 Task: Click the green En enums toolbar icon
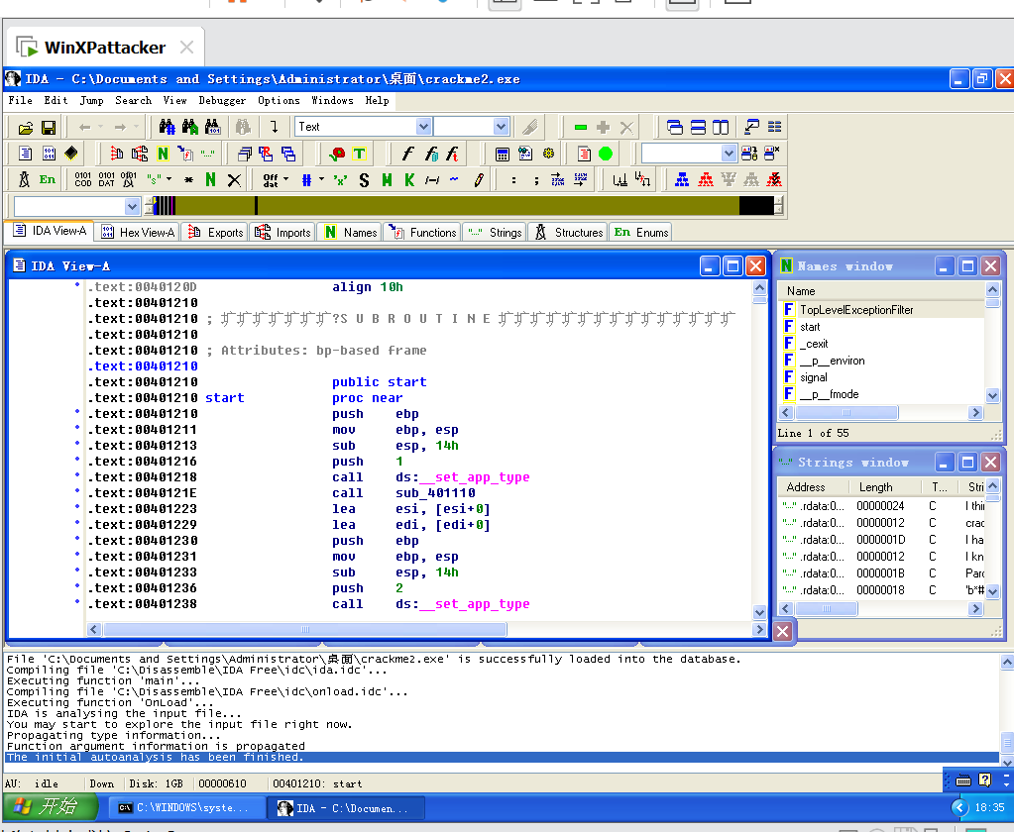[48, 179]
